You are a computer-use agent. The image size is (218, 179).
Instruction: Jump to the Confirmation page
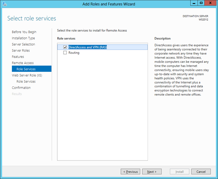[21, 88]
